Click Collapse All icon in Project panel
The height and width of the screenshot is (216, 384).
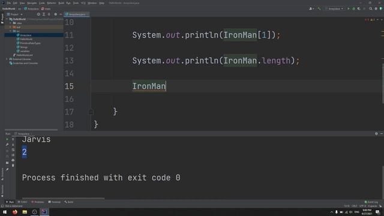[x=49, y=14]
